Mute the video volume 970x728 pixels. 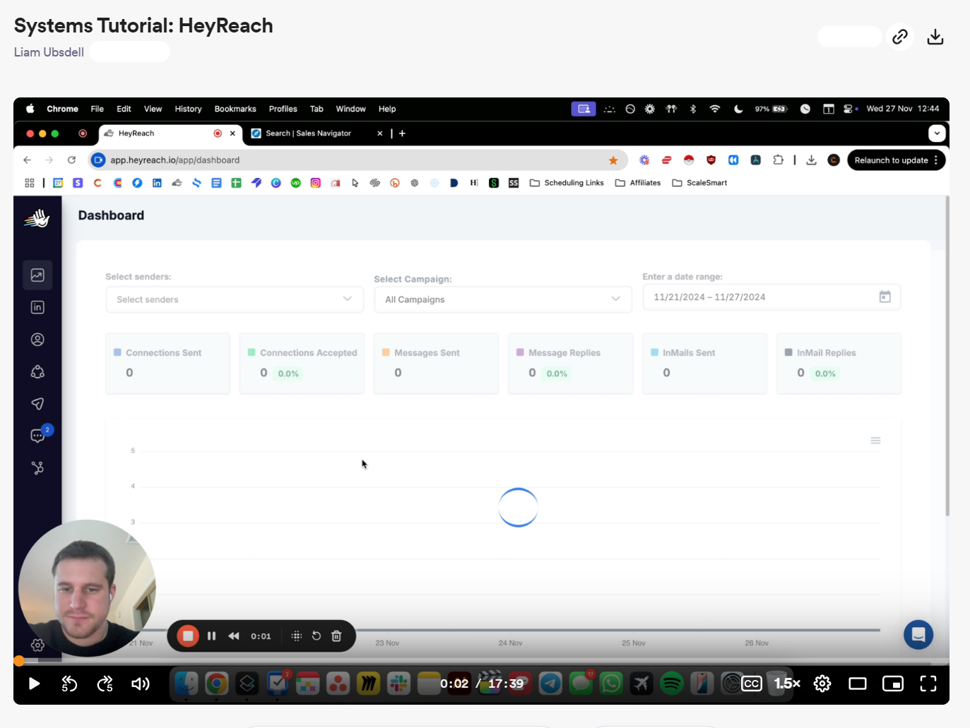[x=141, y=684]
